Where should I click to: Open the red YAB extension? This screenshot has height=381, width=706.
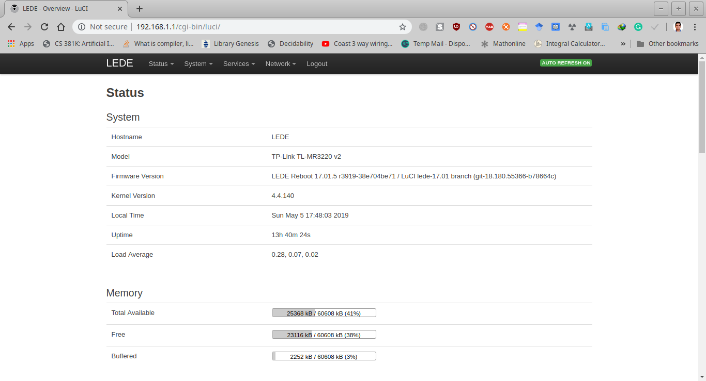click(x=489, y=27)
